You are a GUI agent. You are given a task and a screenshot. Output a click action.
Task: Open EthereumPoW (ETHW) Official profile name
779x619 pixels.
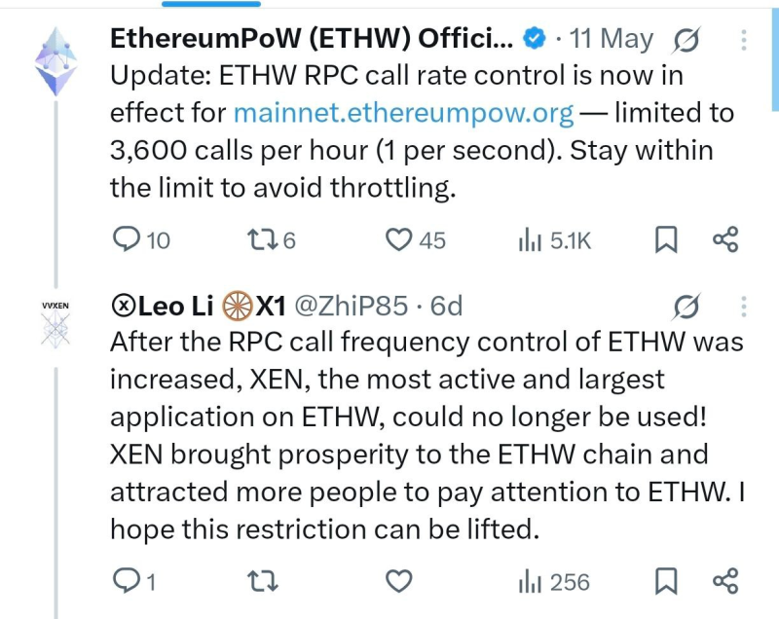312,38
